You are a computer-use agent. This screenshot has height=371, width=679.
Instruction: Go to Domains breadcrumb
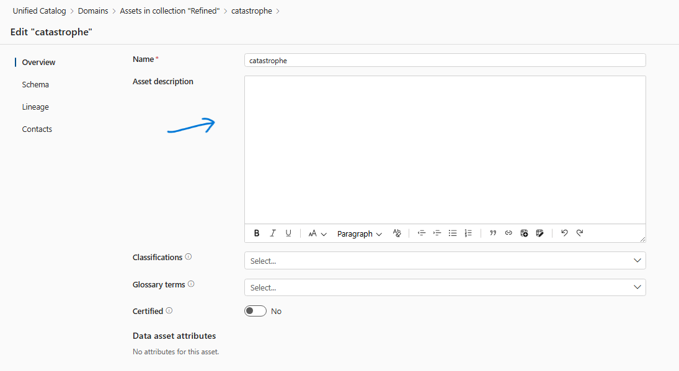(x=93, y=11)
